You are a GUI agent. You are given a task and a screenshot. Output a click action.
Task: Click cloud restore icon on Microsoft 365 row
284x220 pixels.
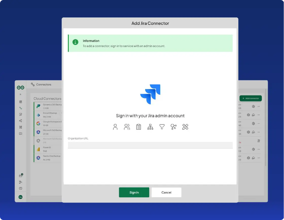coord(253,132)
